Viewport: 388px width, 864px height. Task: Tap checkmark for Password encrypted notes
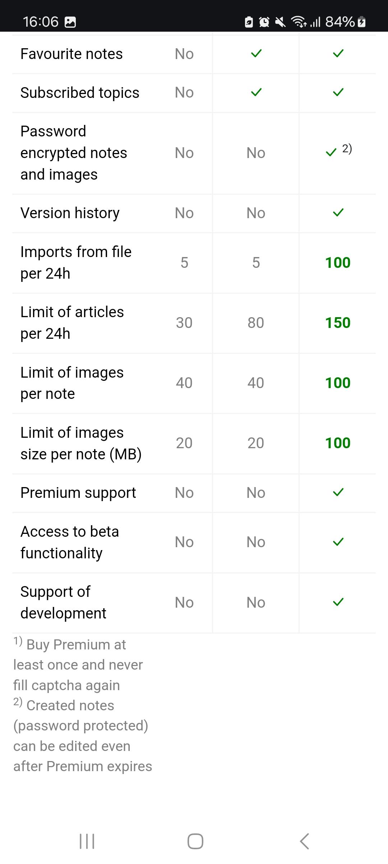pos(331,153)
